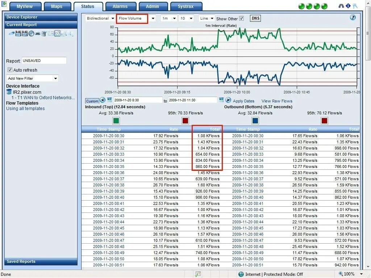This screenshot has height=278, width=371.
Task: Expand the Saved Reports panel
Action: pos(41,261)
